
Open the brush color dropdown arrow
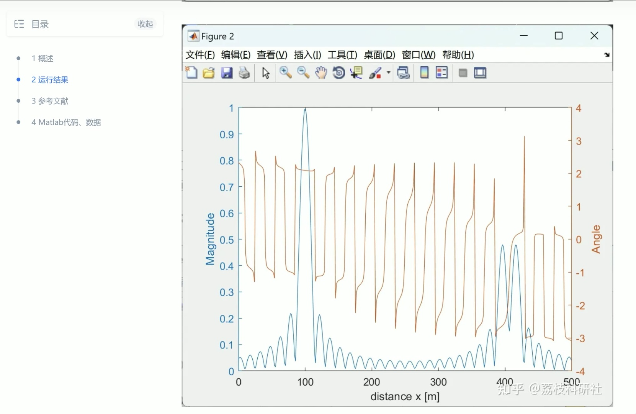pos(388,72)
